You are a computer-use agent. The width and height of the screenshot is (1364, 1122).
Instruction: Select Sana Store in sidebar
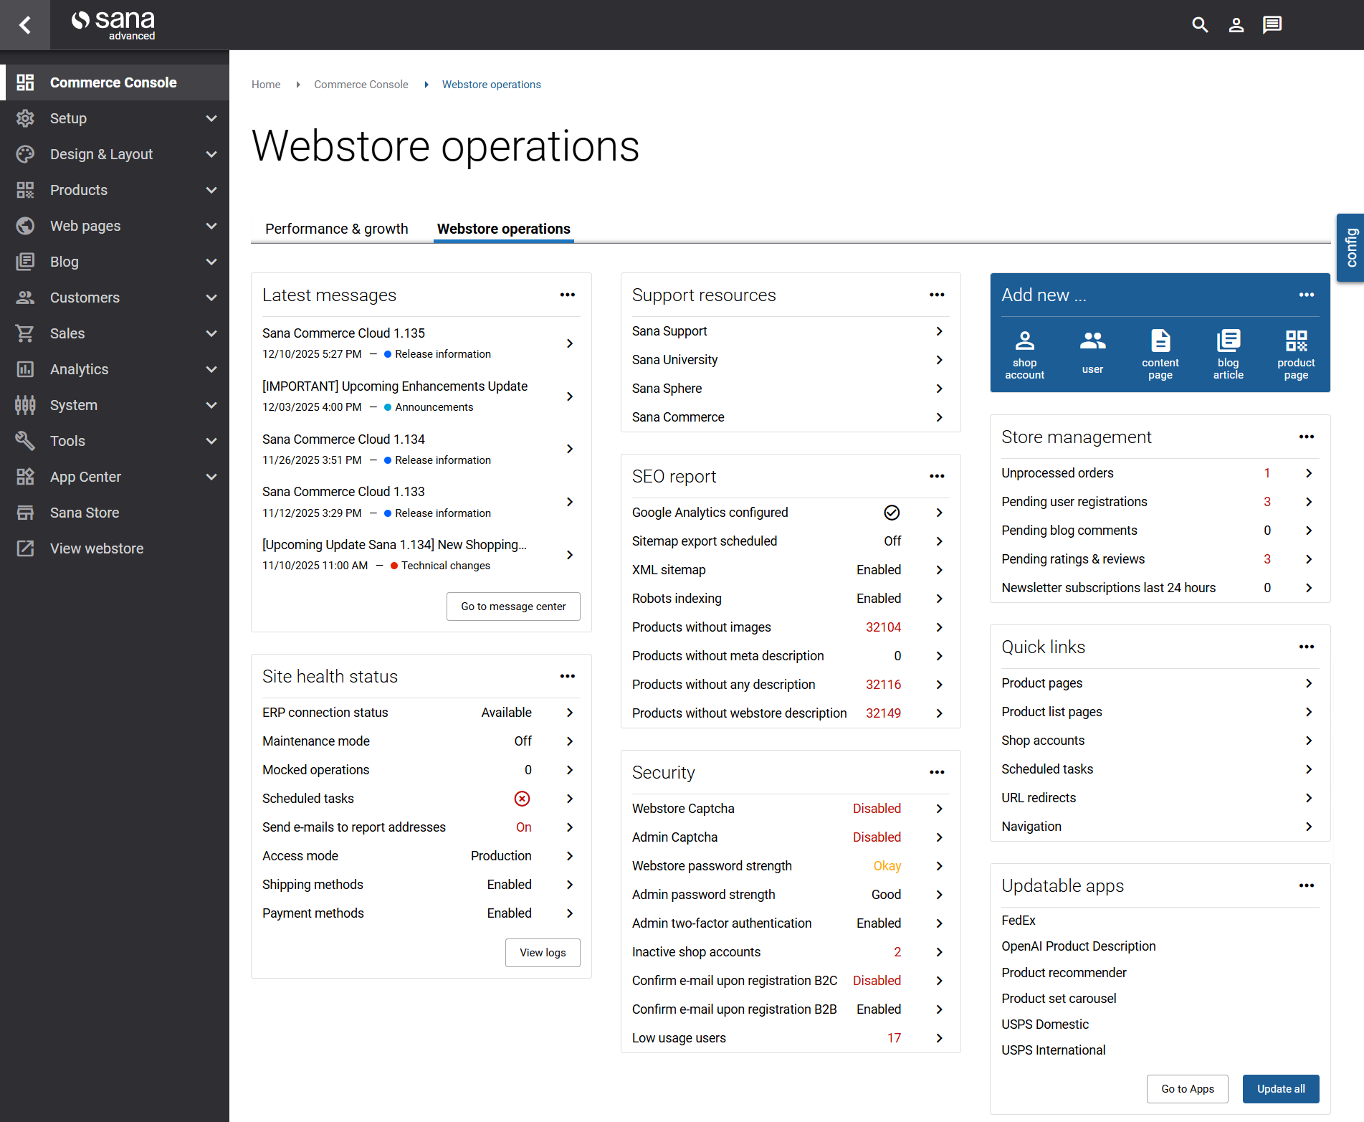coord(85,513)
